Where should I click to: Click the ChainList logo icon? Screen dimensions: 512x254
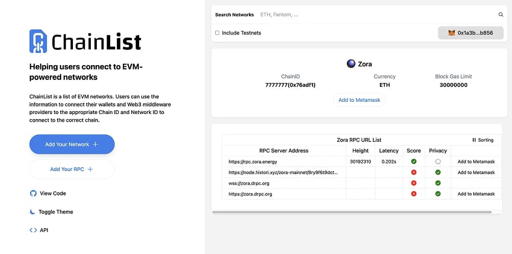pos(38,41)
